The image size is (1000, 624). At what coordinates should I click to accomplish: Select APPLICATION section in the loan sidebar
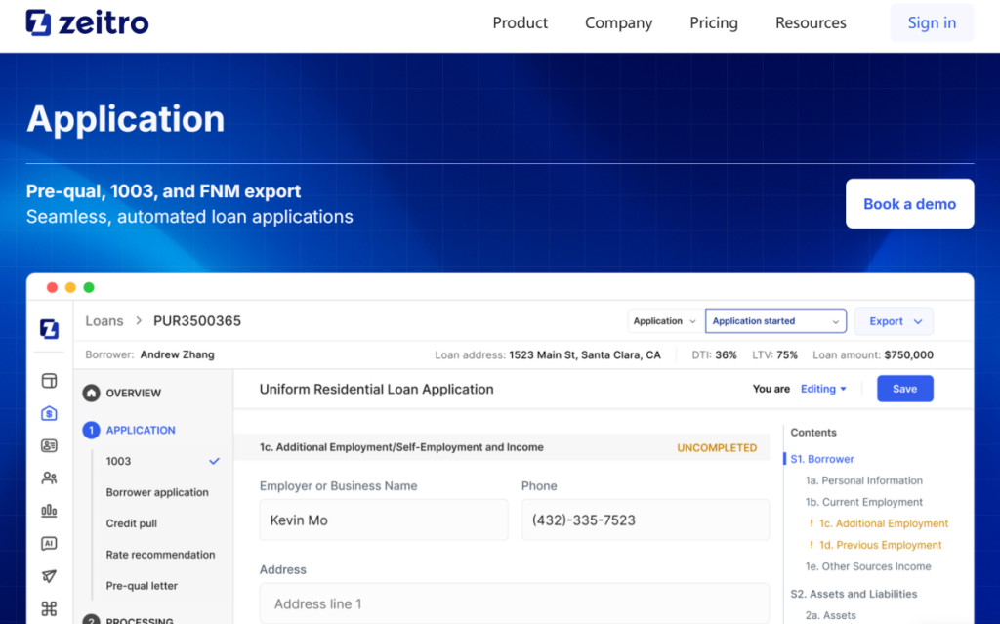click(141, 430)
